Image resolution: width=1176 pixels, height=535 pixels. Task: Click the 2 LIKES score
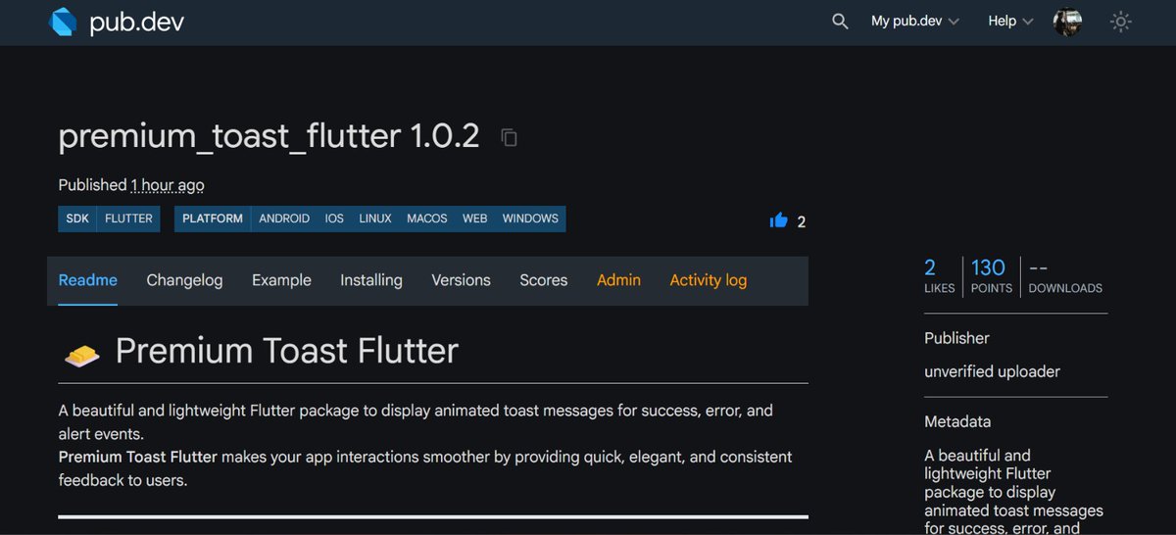939,275
